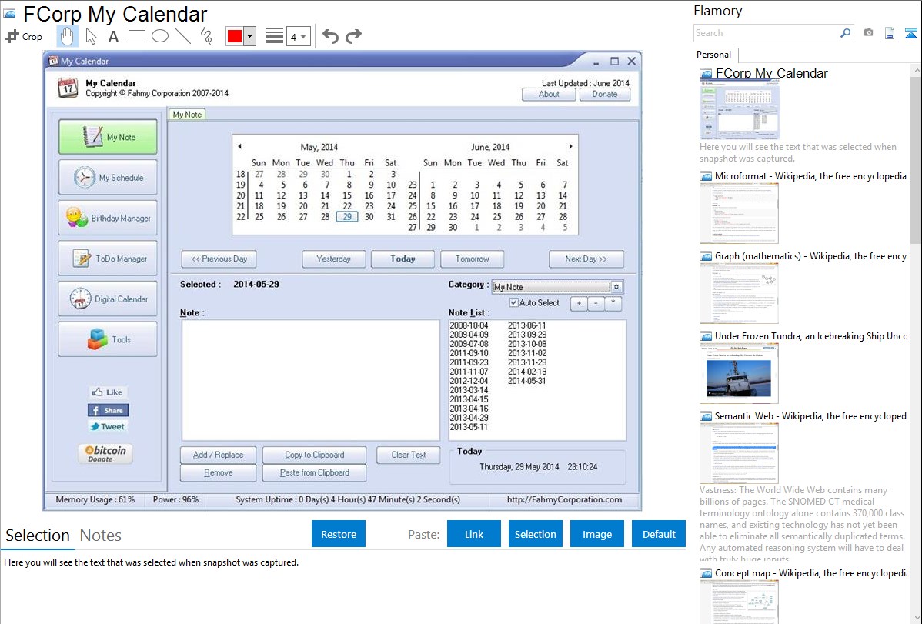Select the My Note tab
This screenshot has height=624, width=922.
(187, 115)
